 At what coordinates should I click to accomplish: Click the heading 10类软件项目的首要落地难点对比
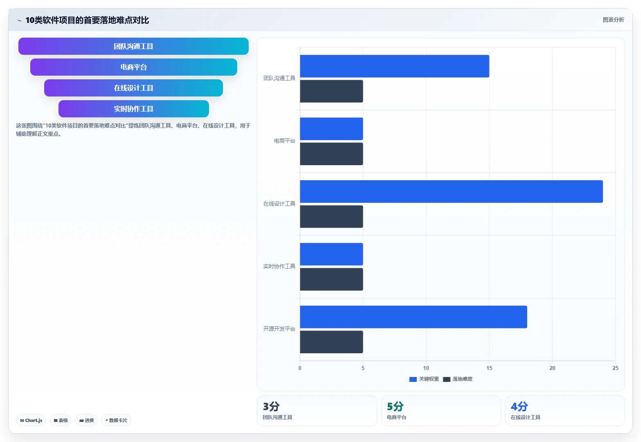[87, 20]
